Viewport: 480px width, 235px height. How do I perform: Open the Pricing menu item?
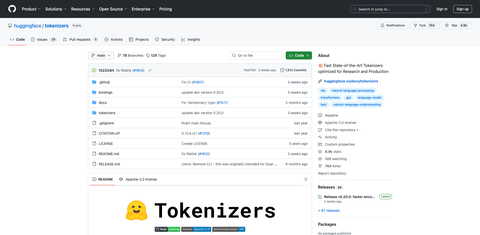[165, 9]
